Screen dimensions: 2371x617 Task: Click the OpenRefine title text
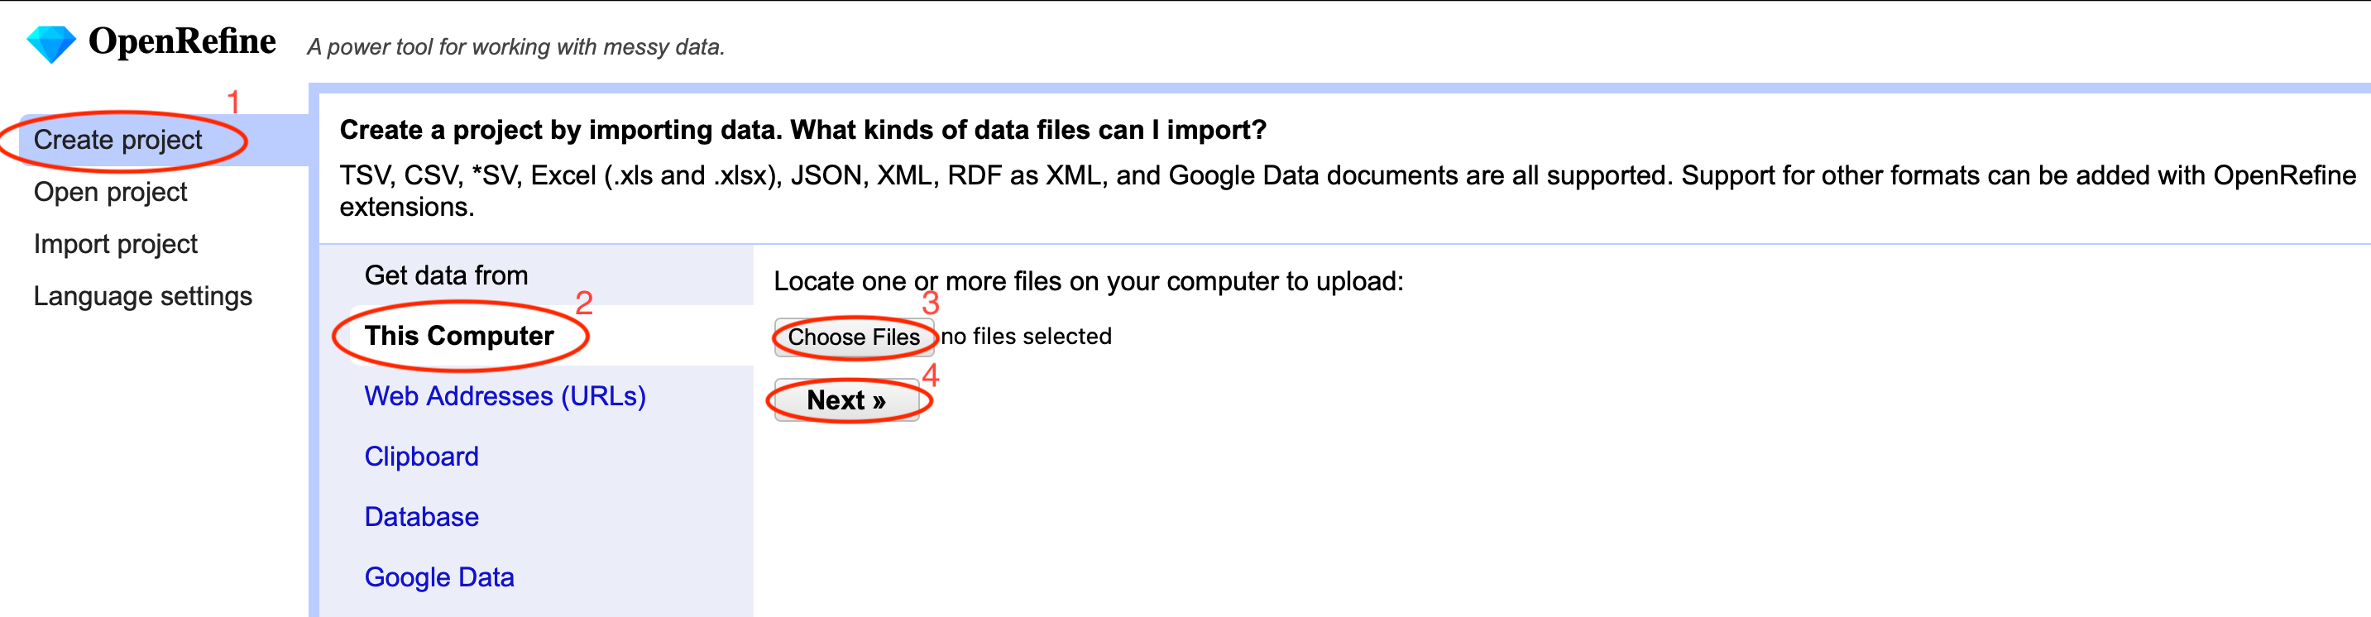pyautogui.click(x=182, y=41)
